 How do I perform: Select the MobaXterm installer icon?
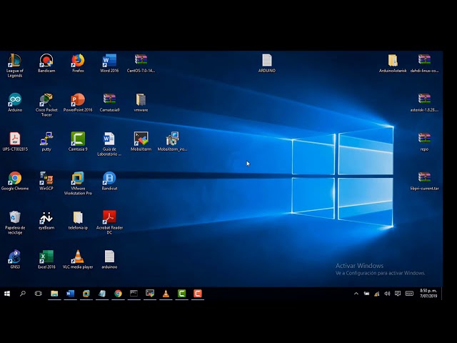click(x=172, y=141)
